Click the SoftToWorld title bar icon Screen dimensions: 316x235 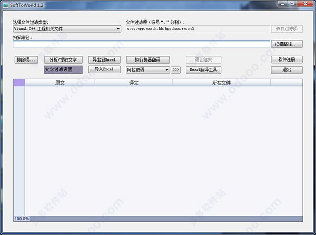point(6,5)
